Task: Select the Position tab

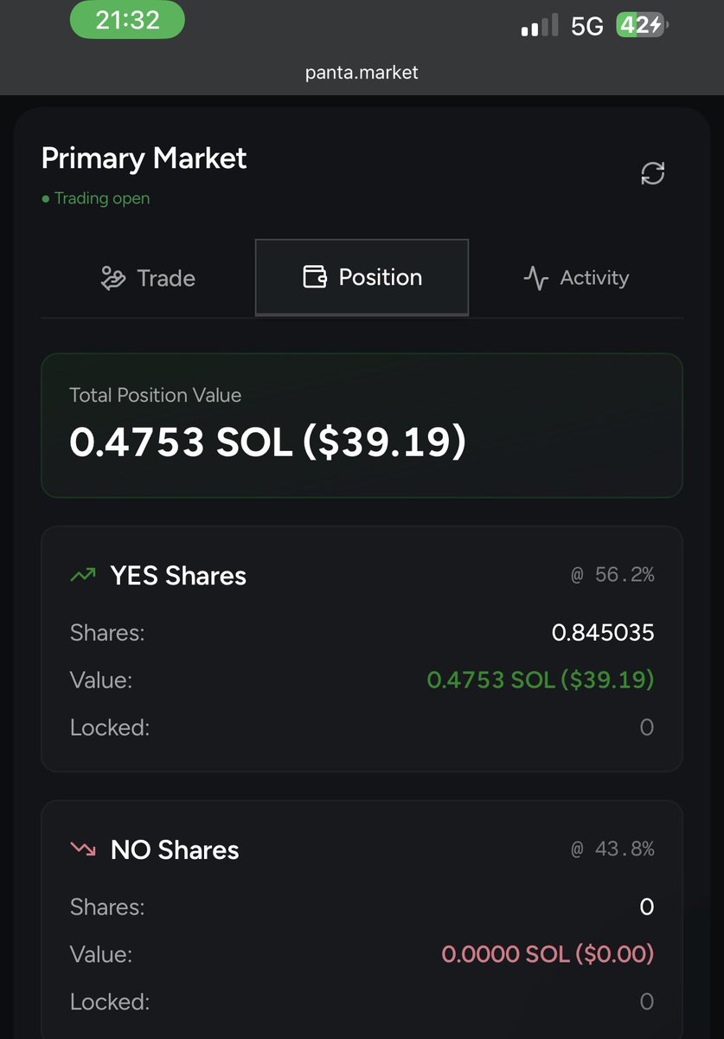Action: 362,278
